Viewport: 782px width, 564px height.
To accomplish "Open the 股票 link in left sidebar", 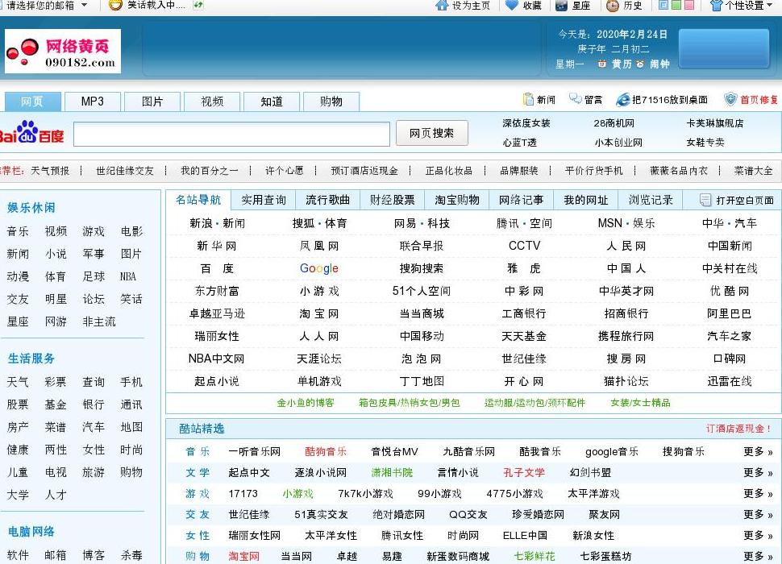I will (18, 404).
